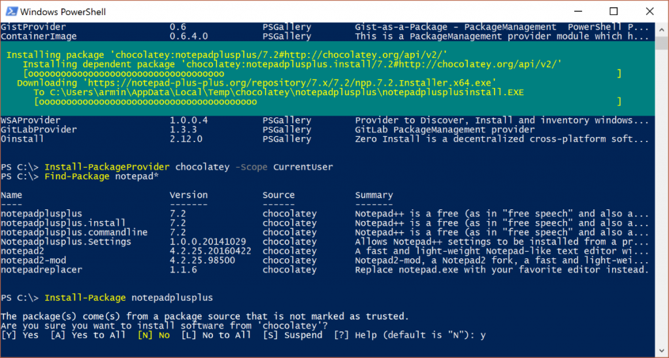Click the scrollbar down arrow
Viewport: 669px width, 358px height.
[661, 351]
